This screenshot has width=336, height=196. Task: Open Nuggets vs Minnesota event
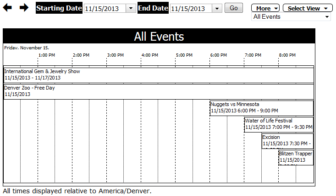(262, 108)
